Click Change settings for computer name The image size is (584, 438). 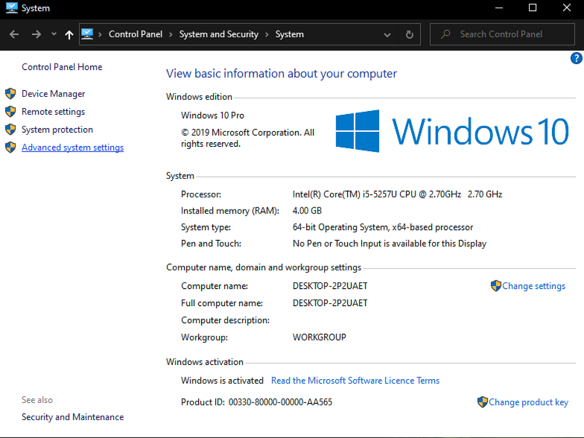534,286
